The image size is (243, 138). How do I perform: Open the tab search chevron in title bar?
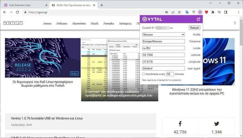(211, 3)
